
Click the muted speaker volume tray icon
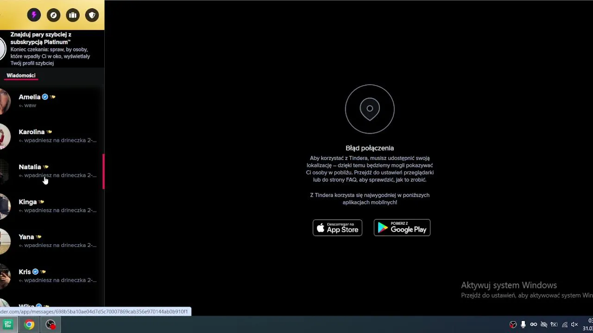point(574,325)
